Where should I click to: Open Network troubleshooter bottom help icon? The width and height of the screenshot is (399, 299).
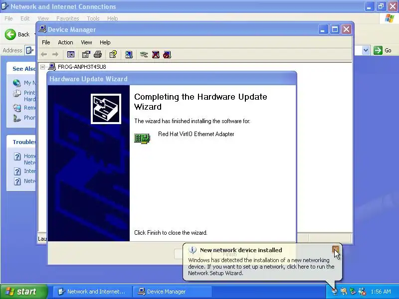pos(17,181)
